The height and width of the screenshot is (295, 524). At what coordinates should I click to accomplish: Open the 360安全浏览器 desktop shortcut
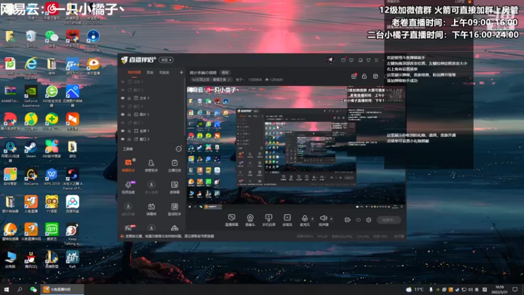click(52, 96)
